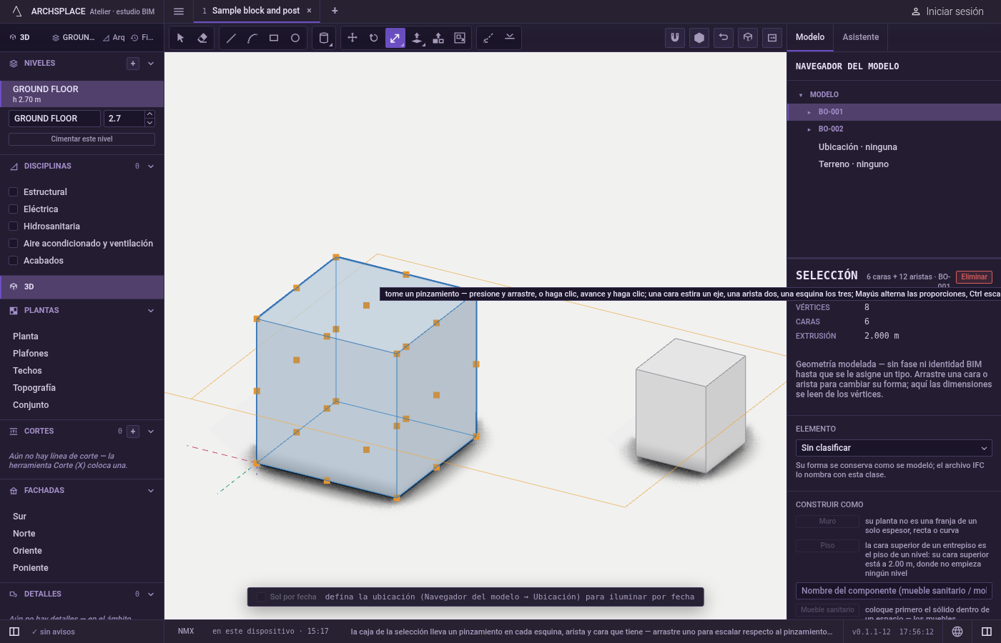Viewport: 1001px width, 643px height.
Task: Open the Arq discipline tab
Action: [x=114, y=38]
